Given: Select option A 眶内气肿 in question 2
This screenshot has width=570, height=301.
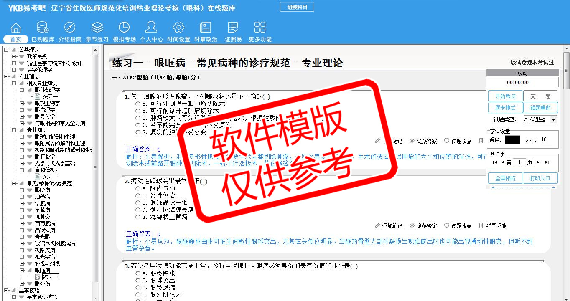Looking at the screenshot, I should (x=138, y=189).
